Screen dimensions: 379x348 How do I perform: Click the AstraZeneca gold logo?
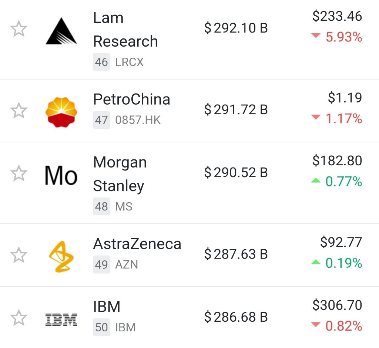click(x=61, y=256)
